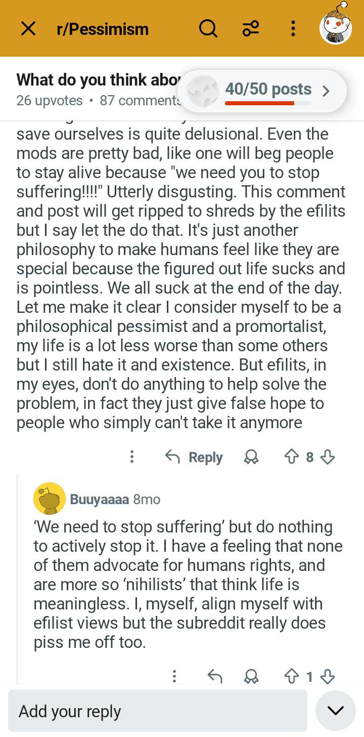Tap the r/Pessimism subreddit title
The width and height of the screenshot is (364, 737).
point(103,29)
